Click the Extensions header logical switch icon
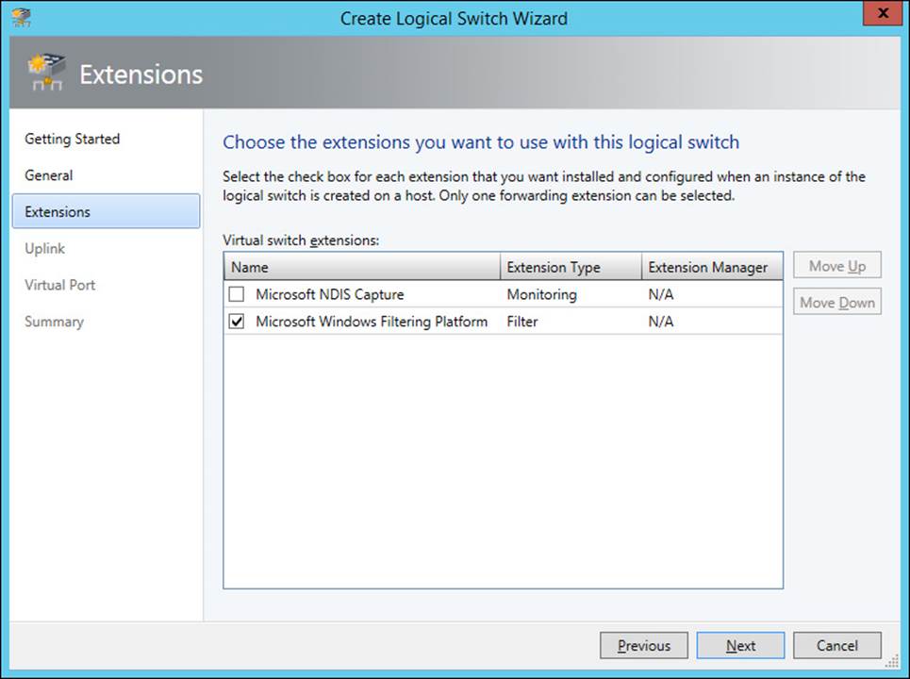This screenshot has width=910, height=679. (46, 73)
